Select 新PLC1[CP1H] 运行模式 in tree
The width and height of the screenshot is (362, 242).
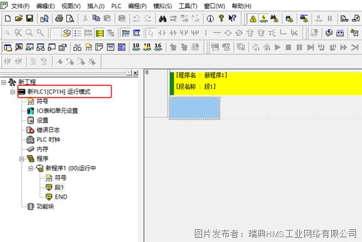pos(59,92)
